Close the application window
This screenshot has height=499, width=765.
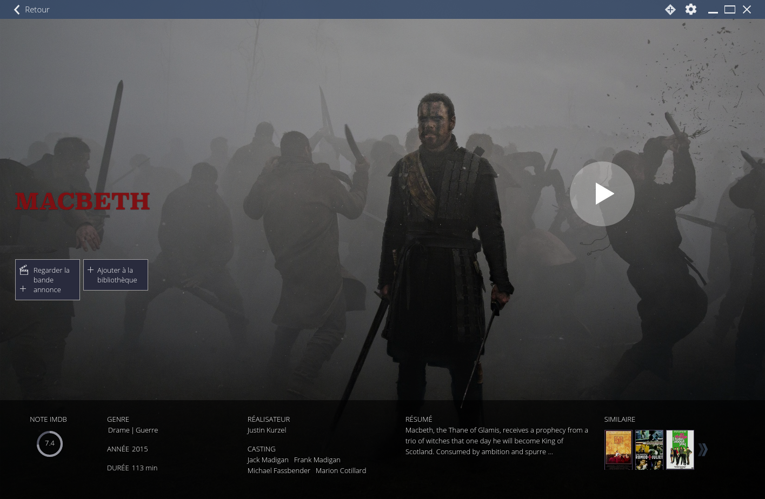(747, 10)
